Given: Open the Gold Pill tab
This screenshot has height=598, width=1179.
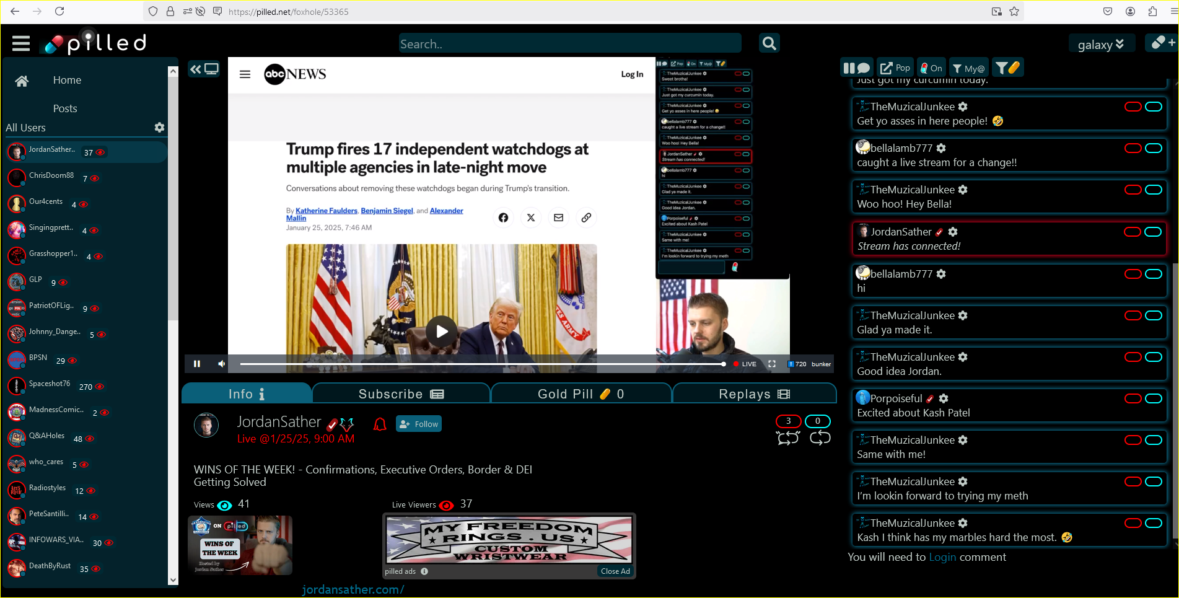Looking at the screenshot, I should (x=581, y=394).
